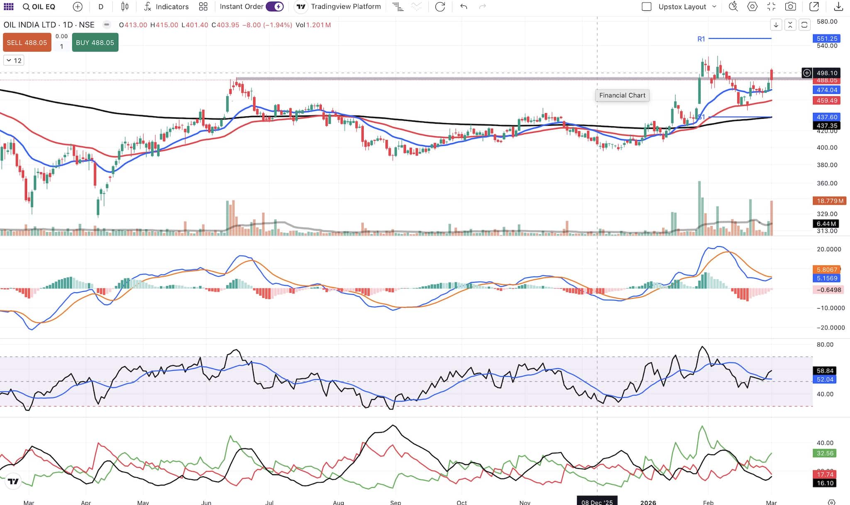
Task: Take a chart snapshot with camera icon
Action: (x=791, y=7)
